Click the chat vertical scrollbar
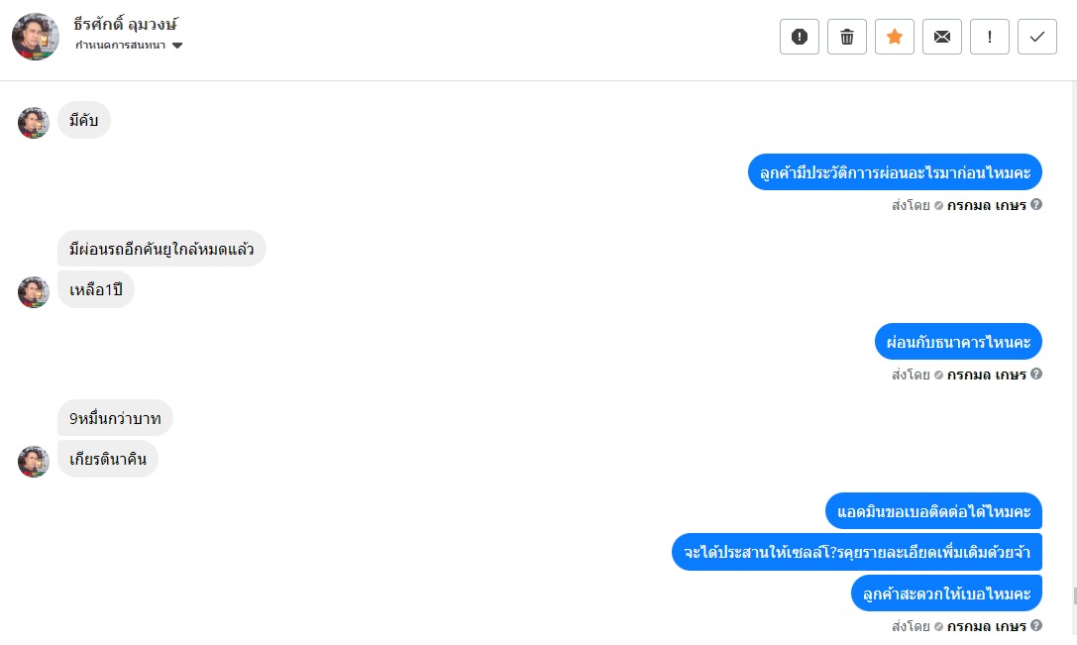Screen dimensions: 1077x645 [1073, 594]
